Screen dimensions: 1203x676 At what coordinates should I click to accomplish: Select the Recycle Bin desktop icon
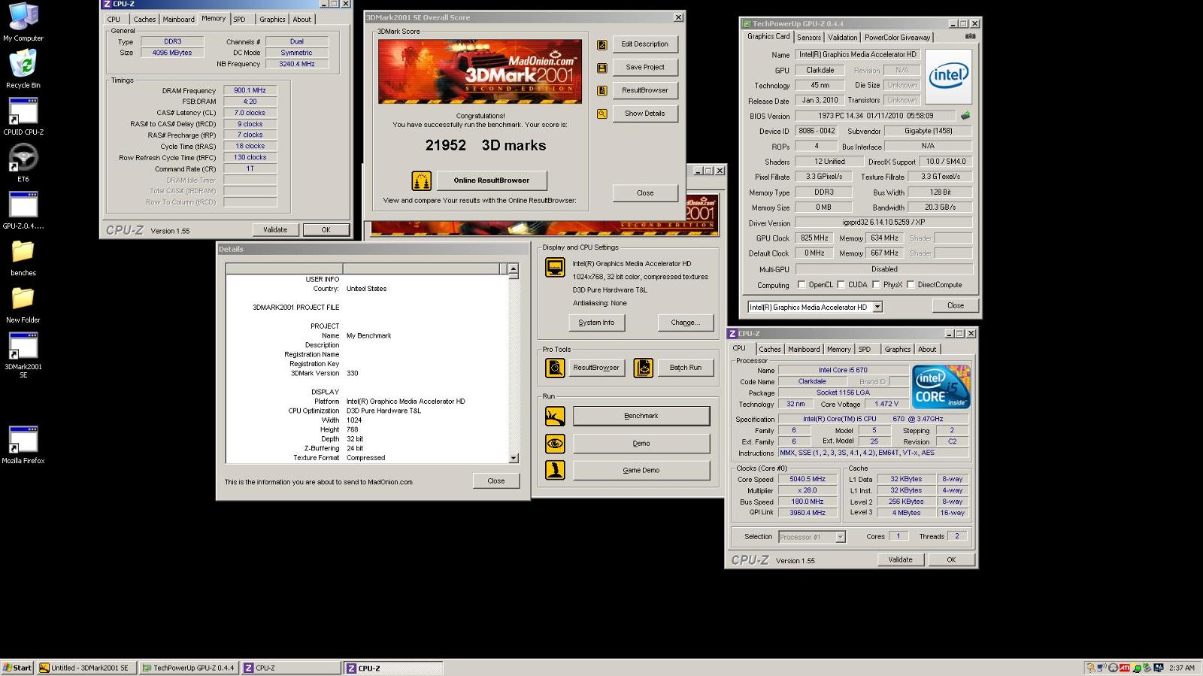coord(23,69)
